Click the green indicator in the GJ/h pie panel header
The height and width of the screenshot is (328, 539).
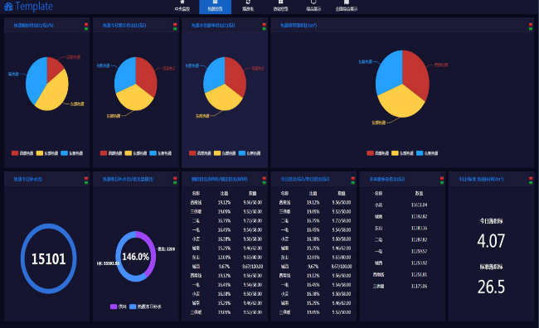(x=86, y=28)
